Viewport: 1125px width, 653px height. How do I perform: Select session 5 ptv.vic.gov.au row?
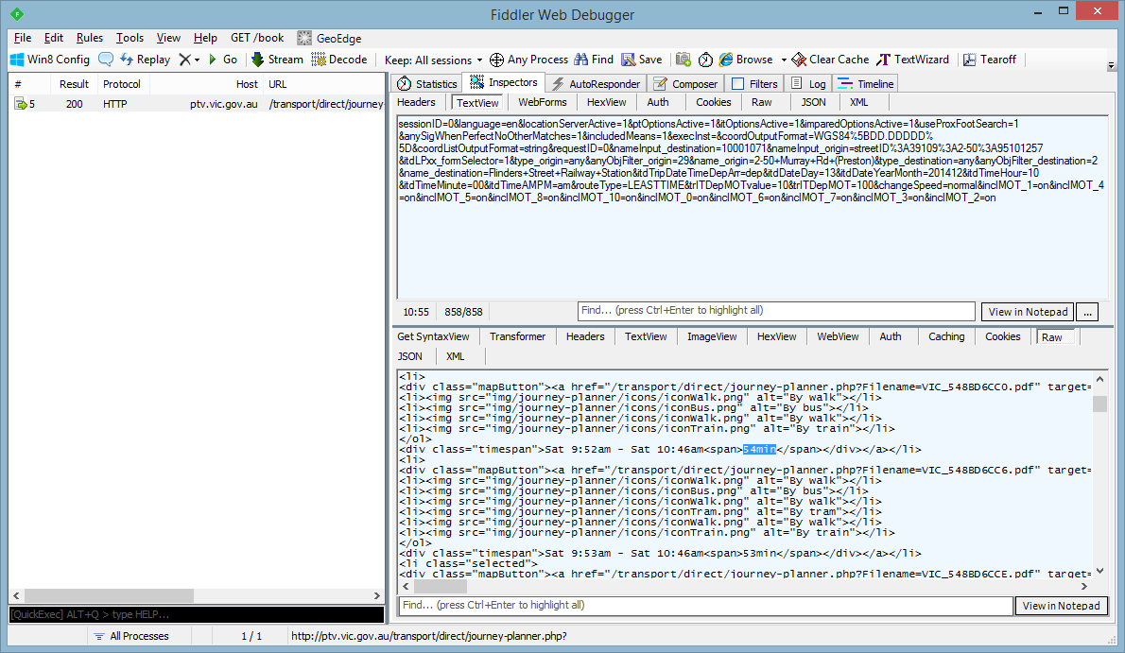click(198, 104)
